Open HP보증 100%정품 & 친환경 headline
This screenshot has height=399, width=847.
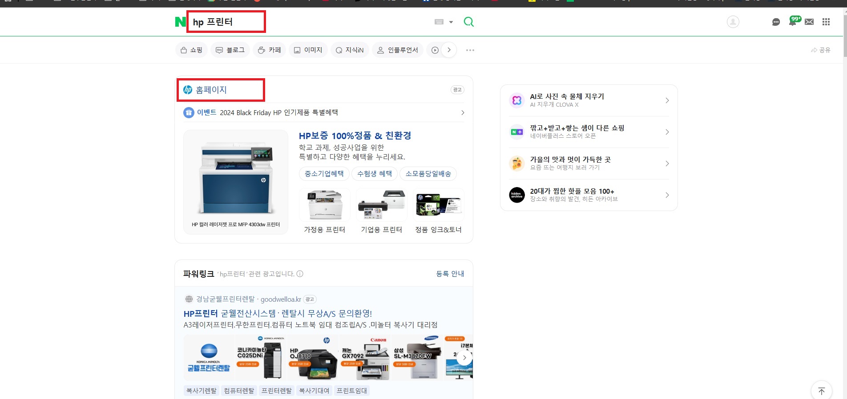click(355, 136)
